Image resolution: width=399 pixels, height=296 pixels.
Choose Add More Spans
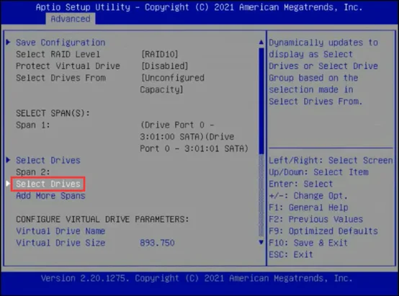click(x=50, y=195)
